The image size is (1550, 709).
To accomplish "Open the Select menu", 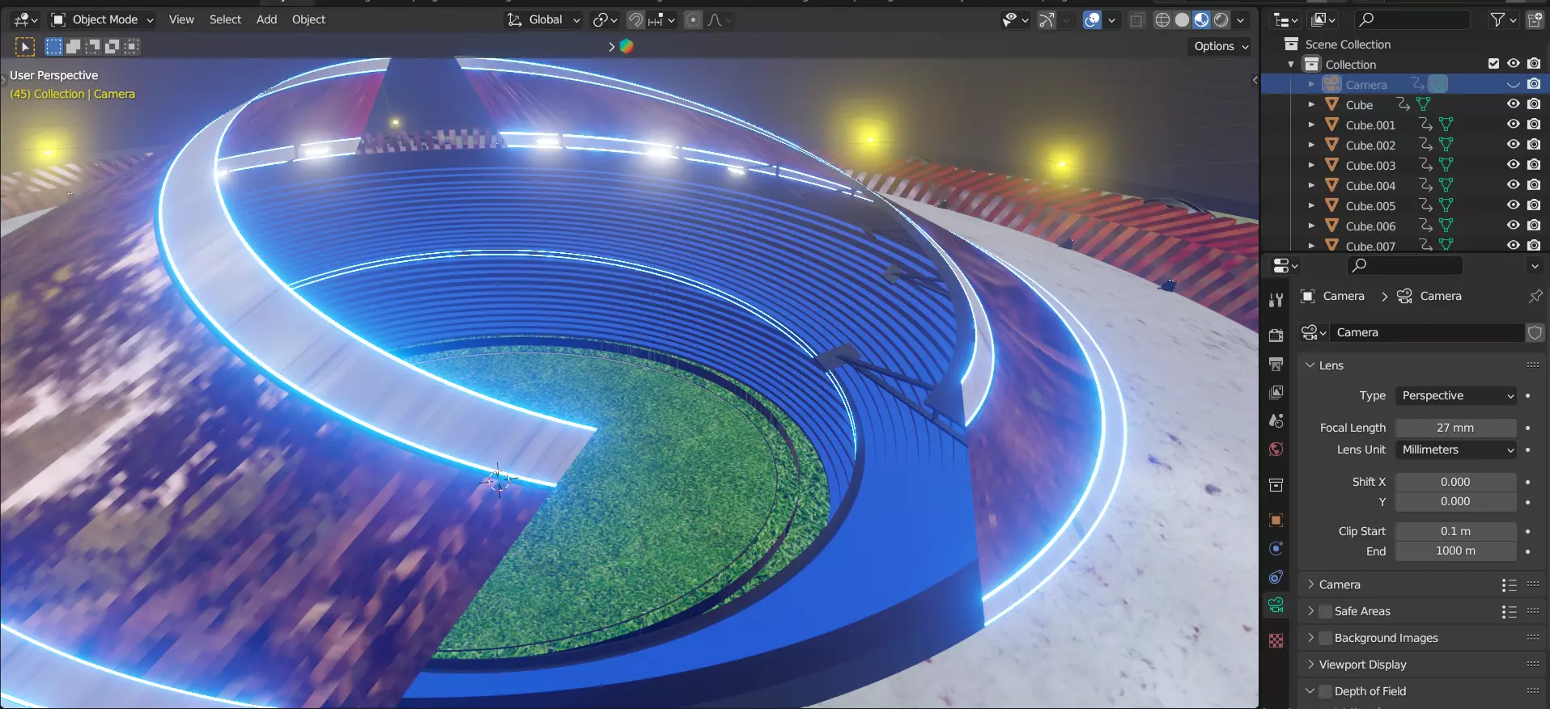I will [x=225, y=19].
